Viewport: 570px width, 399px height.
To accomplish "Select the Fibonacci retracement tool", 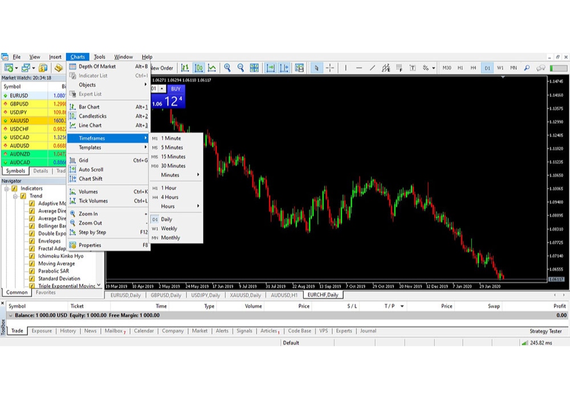I will pyautogui.click(x=399, y=68).
